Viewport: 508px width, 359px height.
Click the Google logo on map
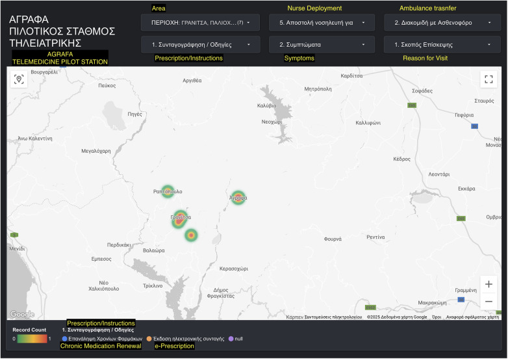[22, 314]
